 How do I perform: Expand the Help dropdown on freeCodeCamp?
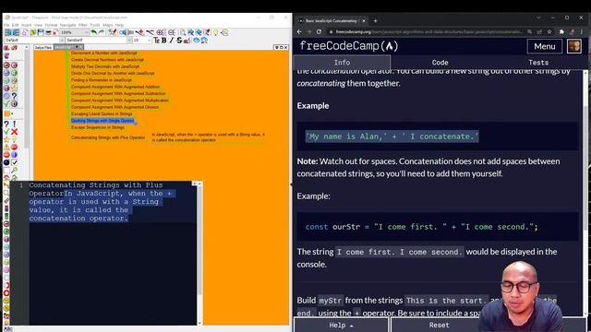point(341,325)
